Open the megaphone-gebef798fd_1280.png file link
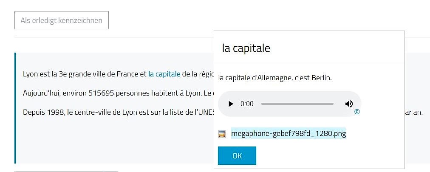This screenshot has height=172, width=430. click(289, 134)
